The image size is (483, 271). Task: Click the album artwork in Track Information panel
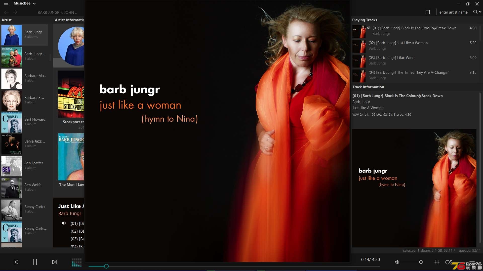414,188
